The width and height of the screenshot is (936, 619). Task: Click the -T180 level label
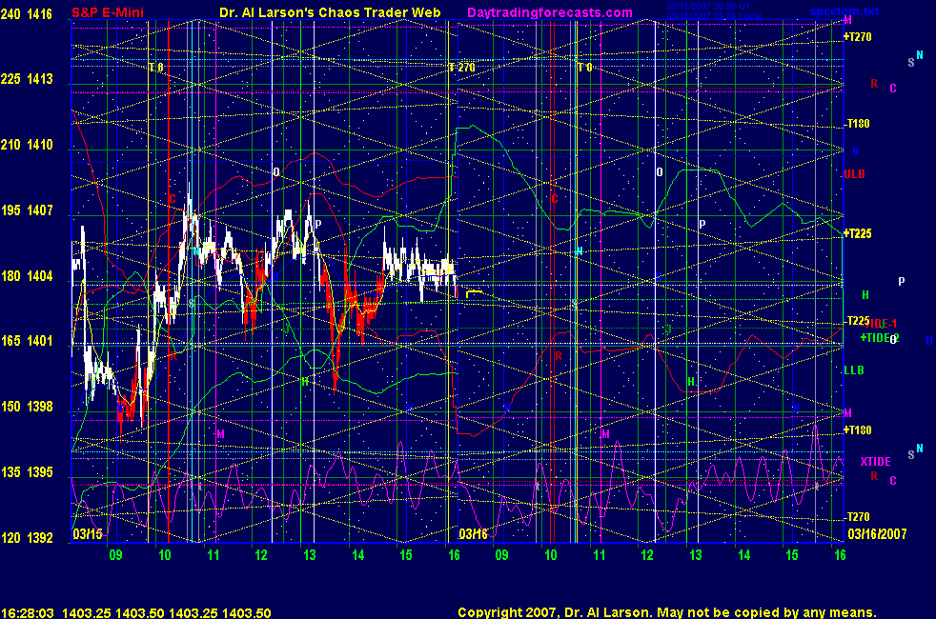click(x=857, y=124)
